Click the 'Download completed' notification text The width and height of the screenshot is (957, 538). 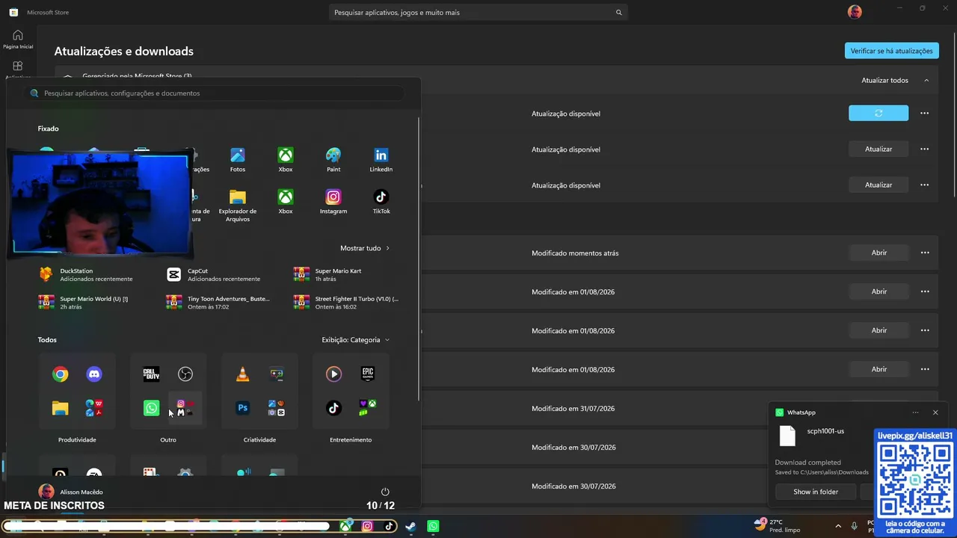pos(807,463)
